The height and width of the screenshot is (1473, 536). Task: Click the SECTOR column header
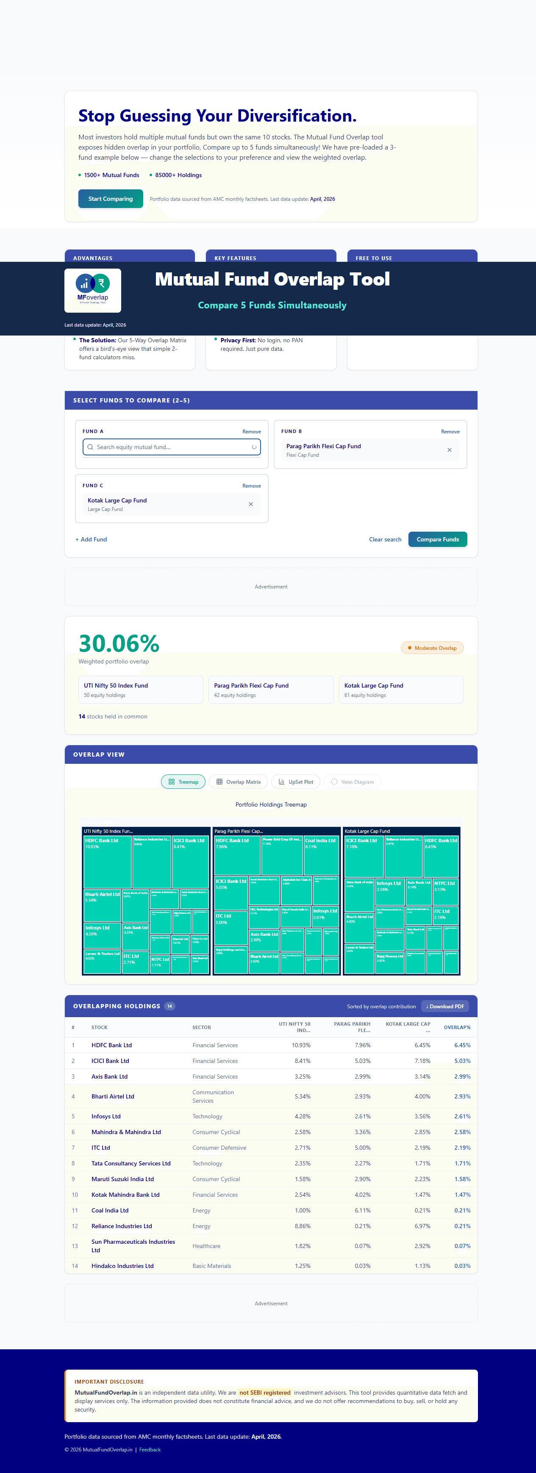coord(201,1027)
